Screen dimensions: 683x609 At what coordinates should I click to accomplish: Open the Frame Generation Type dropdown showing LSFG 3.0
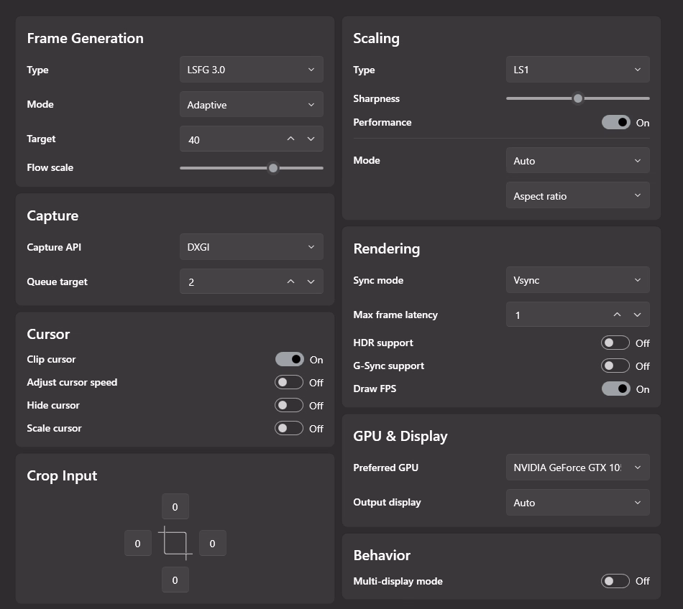tap(252, 69)
